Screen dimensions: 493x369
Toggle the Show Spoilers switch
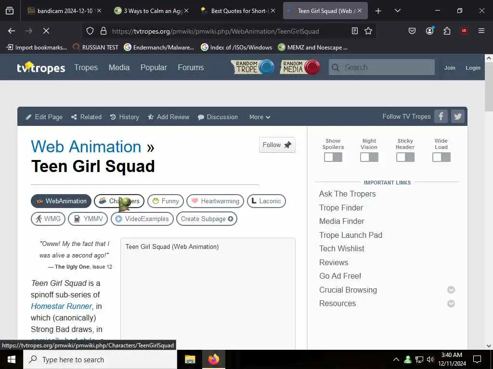333,157
